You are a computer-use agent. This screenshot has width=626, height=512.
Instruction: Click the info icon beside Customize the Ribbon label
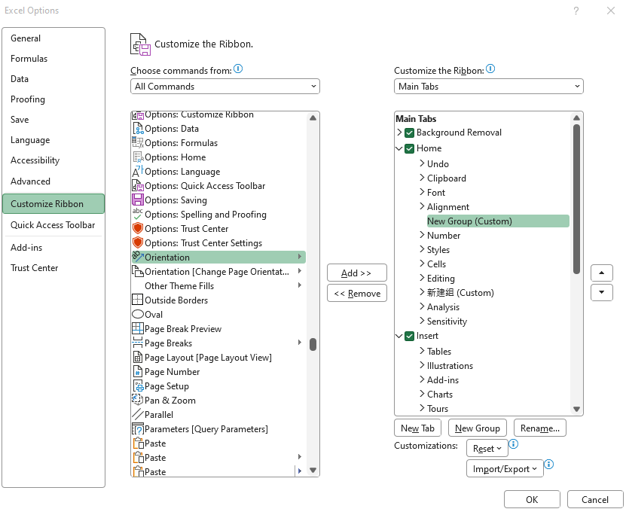[490, 69]
